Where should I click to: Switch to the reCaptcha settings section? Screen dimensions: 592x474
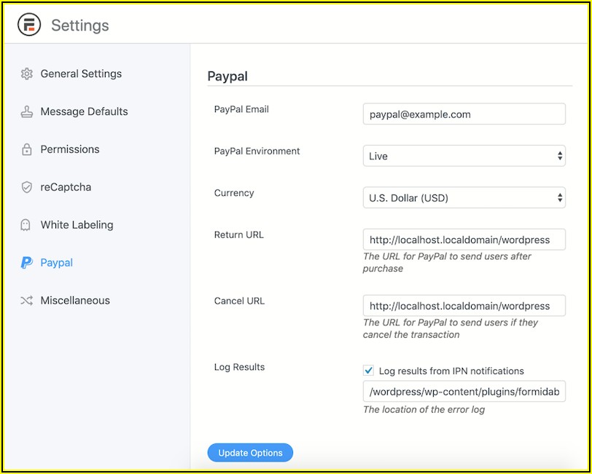coord(66,187)
